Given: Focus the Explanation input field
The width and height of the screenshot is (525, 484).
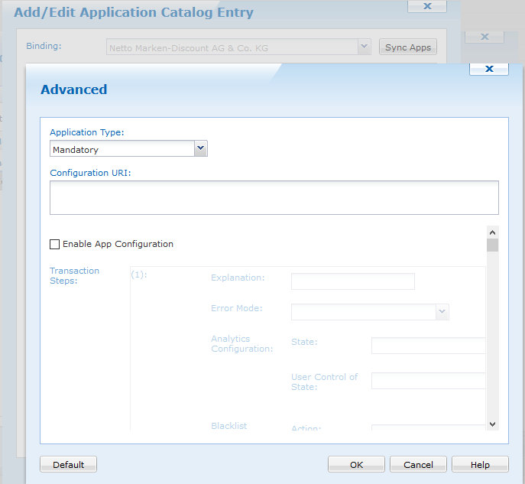Looking at the screenshot, I should (352, 281).
